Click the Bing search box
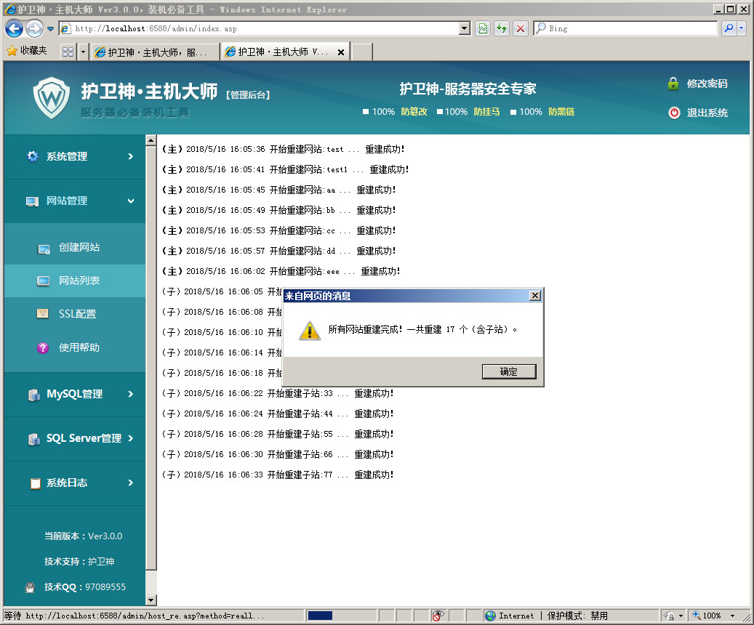The image size is (754, 625). coord(625,29)
